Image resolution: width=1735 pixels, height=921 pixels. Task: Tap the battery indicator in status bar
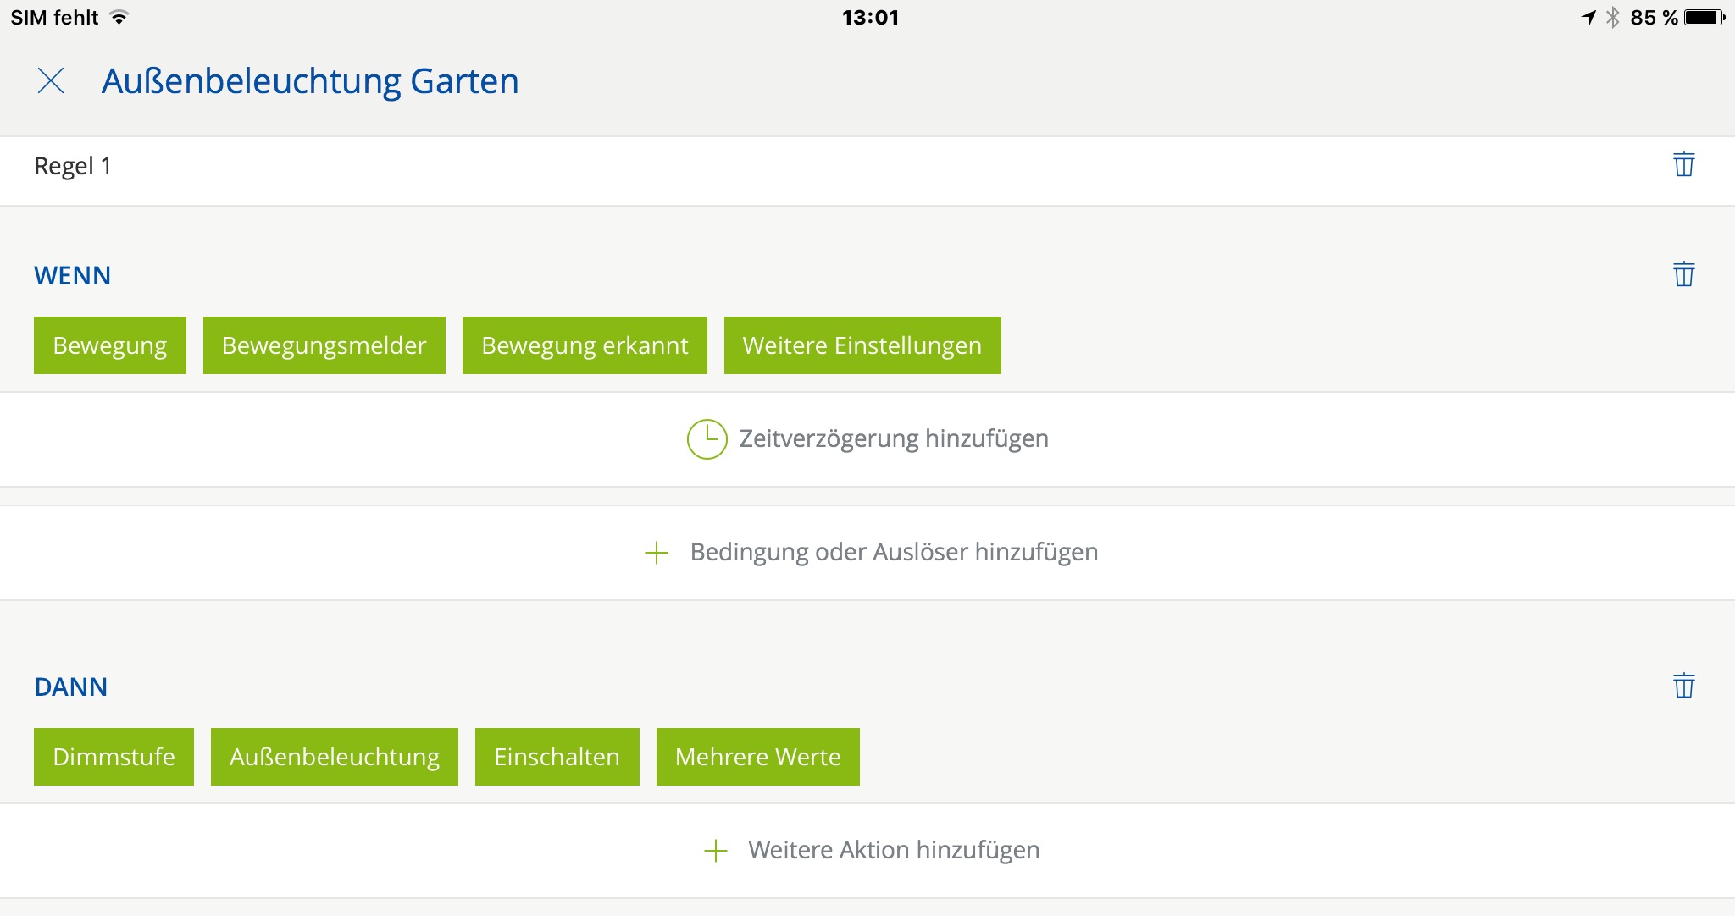pyautogui.click(x=1705, y=17)
